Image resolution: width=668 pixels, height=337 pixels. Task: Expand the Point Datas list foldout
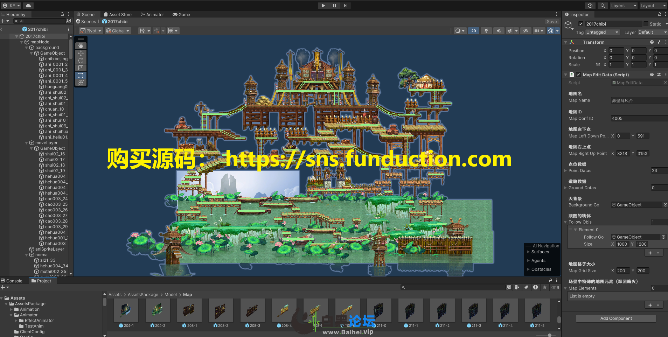pyautogui.click(x=565, y=171)
